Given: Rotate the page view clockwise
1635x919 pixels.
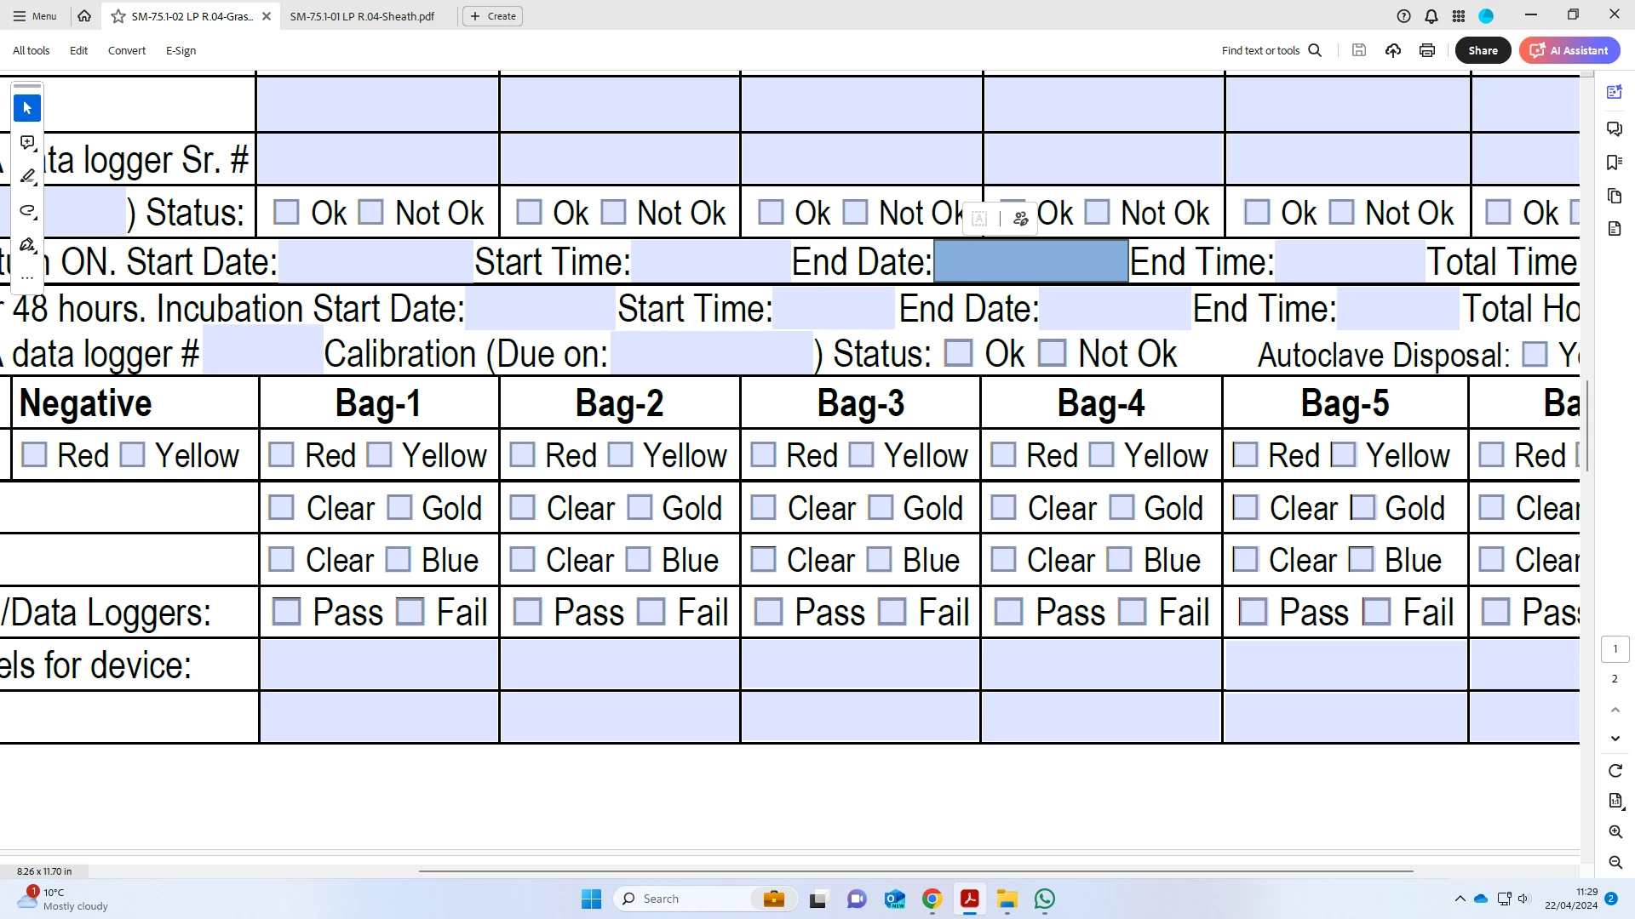Looking at the screenshot, I should (1615, 770).
